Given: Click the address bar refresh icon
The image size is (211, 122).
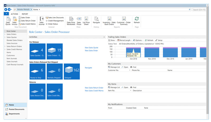Looking at the screenshot, I should pos(190,9).
